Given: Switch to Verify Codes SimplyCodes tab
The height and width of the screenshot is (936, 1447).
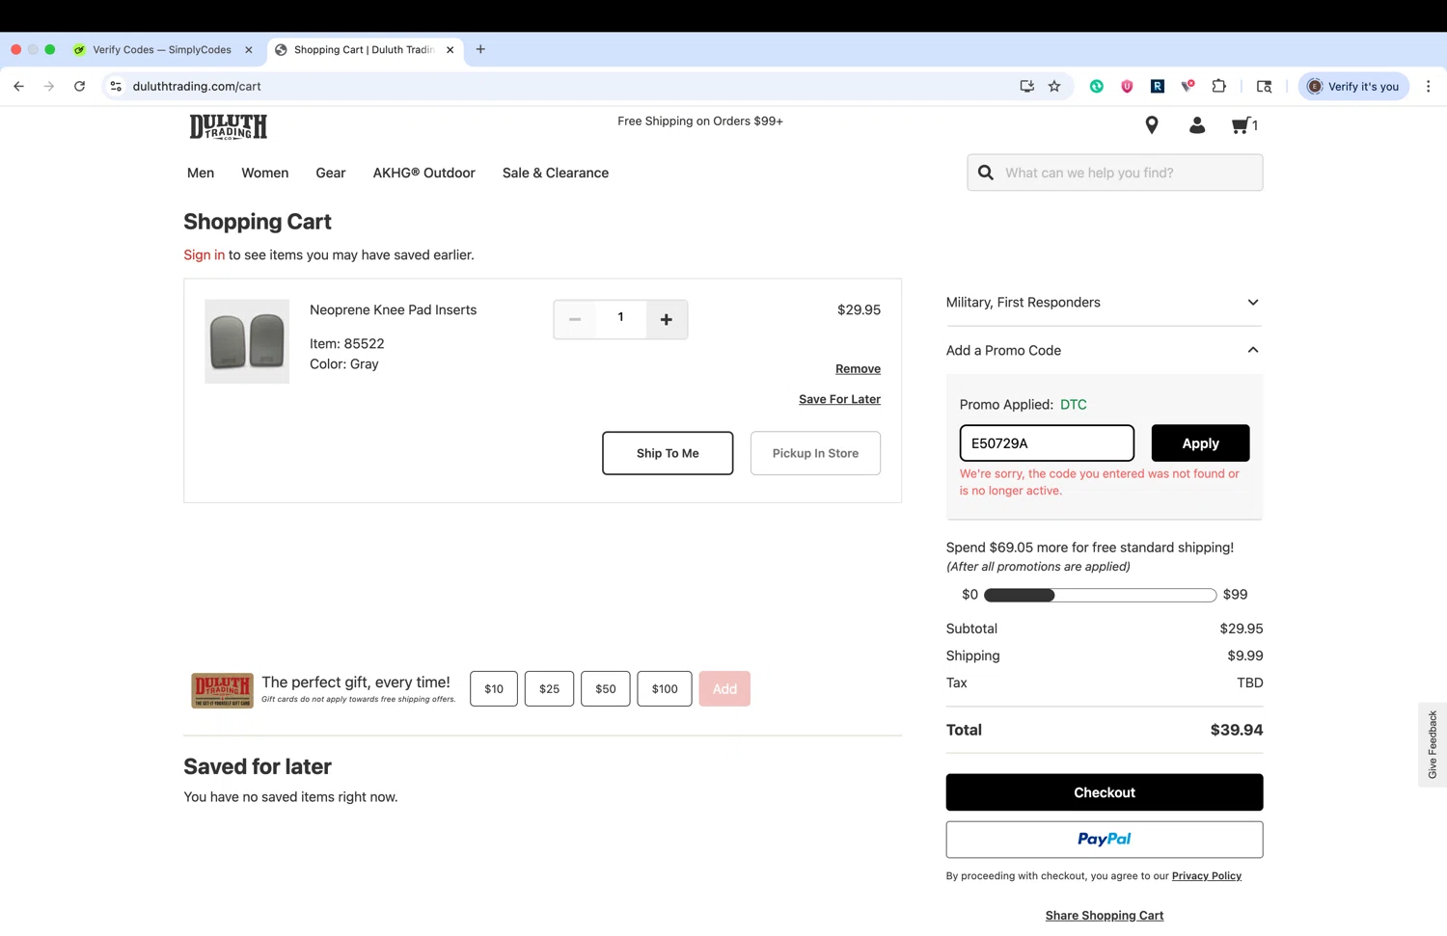Looking at the screenshot, I should (161, 50).
